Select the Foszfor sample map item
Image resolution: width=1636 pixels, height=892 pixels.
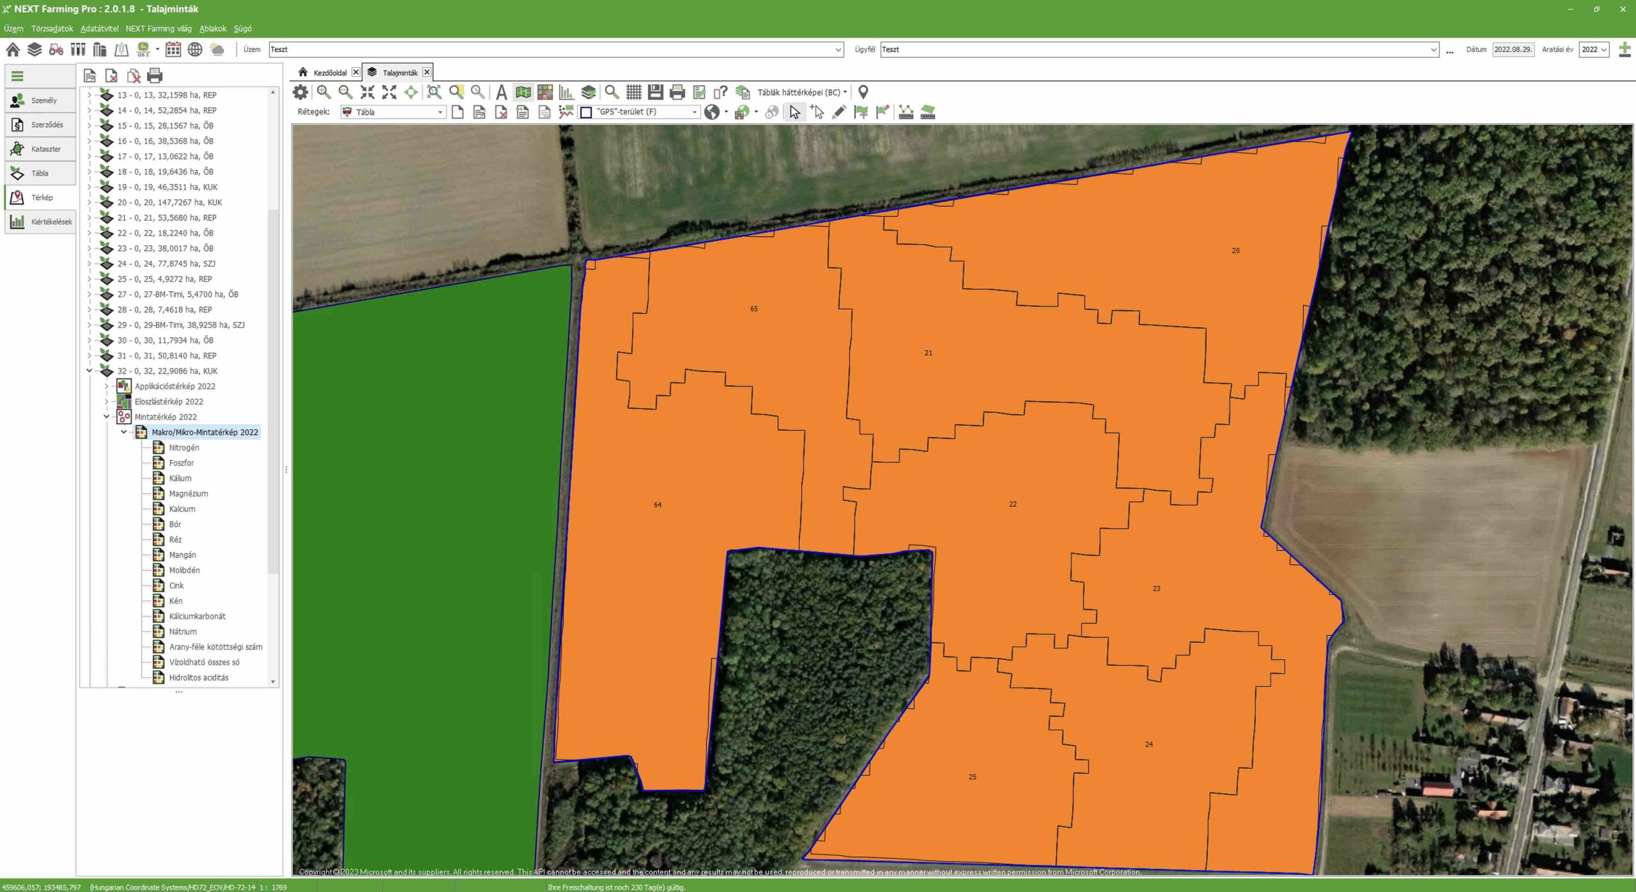coord(181,463)
